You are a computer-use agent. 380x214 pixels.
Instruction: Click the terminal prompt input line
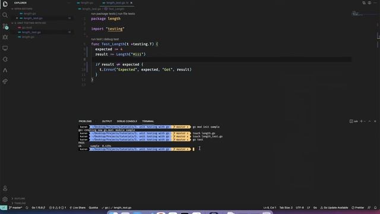point(194,149)
